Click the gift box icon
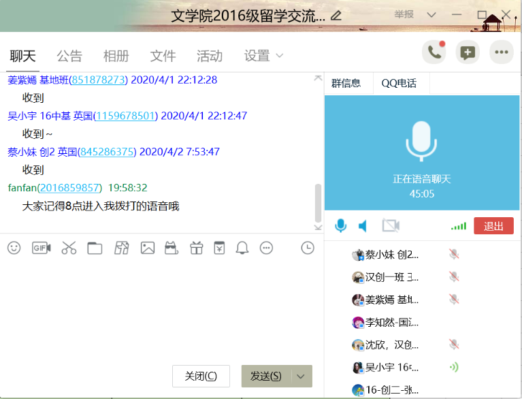The image size is (522, 399). pyautogui.click(x=196, y=249)
